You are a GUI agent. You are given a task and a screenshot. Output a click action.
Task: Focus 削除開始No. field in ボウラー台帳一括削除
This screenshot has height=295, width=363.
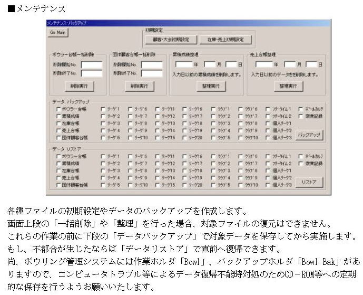92,65
